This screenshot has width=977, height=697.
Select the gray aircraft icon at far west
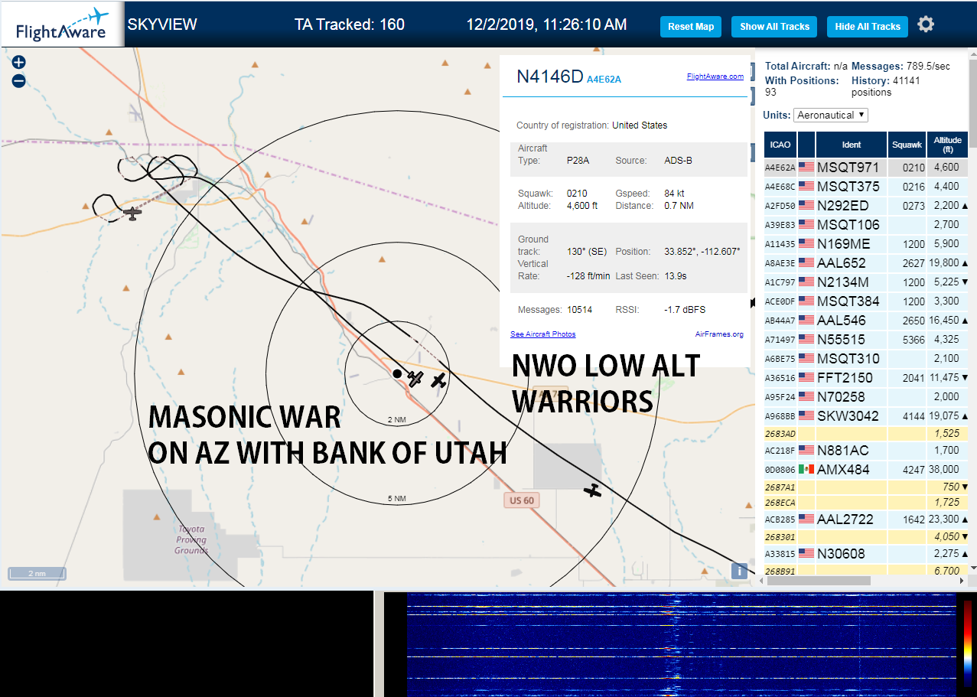click(132, 213)
